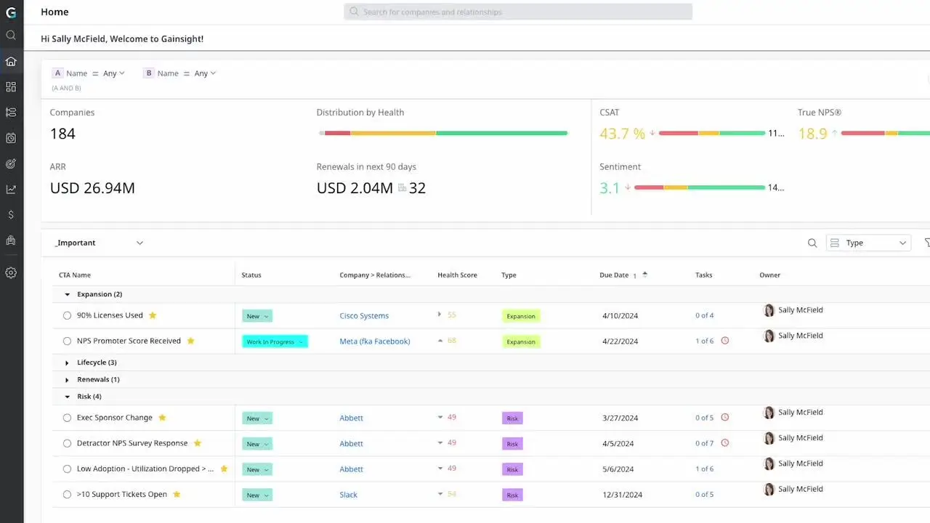Mark the 90% Licenses Used CTA complete

[x=67, y=316]
